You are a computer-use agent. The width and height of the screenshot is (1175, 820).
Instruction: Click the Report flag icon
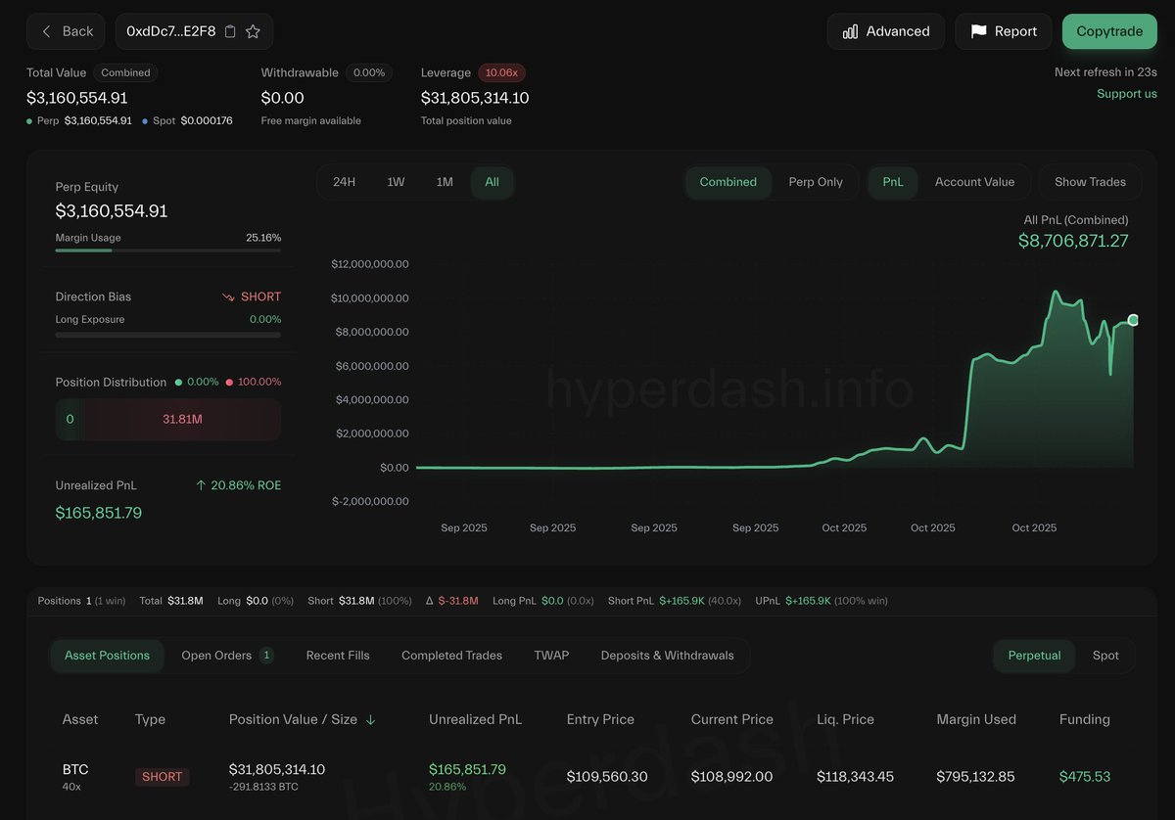click(978, 31)
